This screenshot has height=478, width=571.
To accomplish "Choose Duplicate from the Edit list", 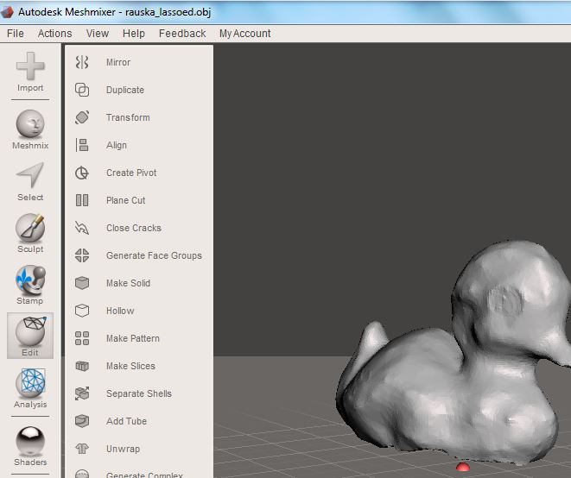I will (125, 90).
